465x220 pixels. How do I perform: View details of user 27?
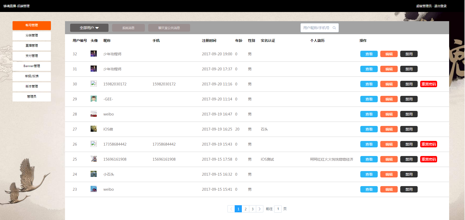pyautogui.click(x=369, y=129)
